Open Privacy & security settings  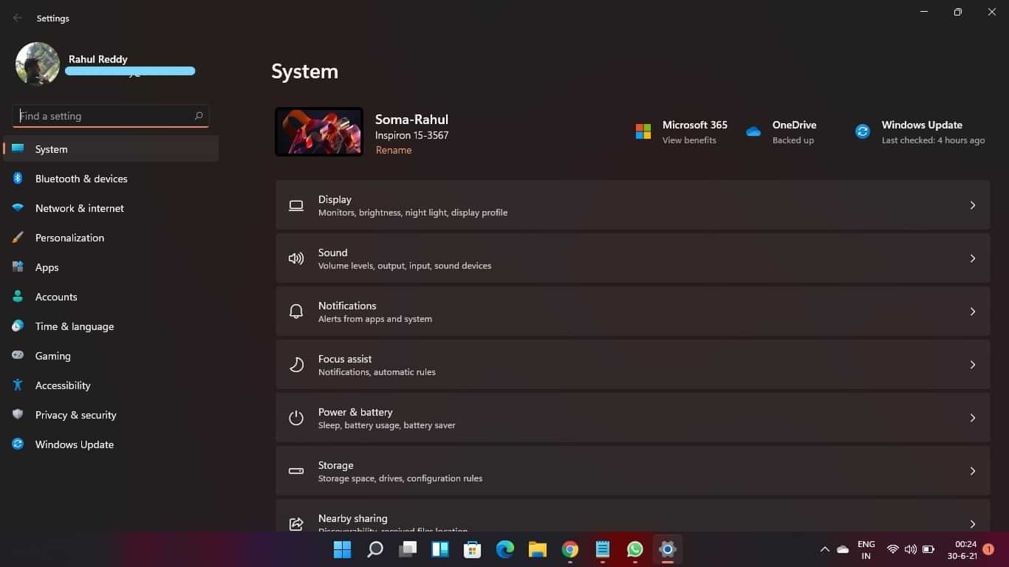pos(111,415)
